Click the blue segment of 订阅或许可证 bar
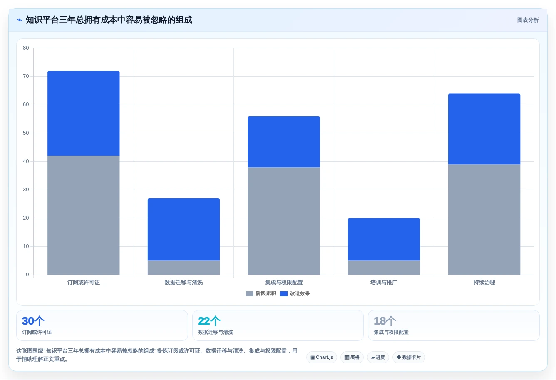This screenshot has height=380, width=556. (84, 113)
